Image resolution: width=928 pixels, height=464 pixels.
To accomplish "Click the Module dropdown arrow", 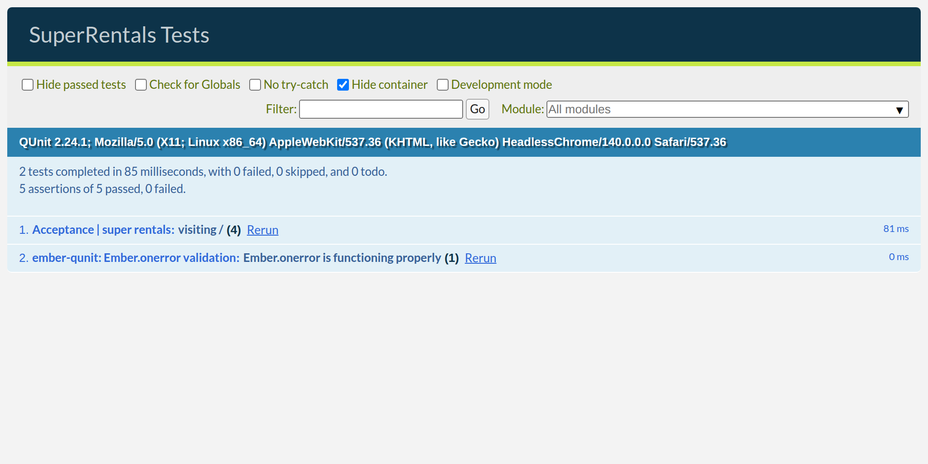I will point(899,110).
